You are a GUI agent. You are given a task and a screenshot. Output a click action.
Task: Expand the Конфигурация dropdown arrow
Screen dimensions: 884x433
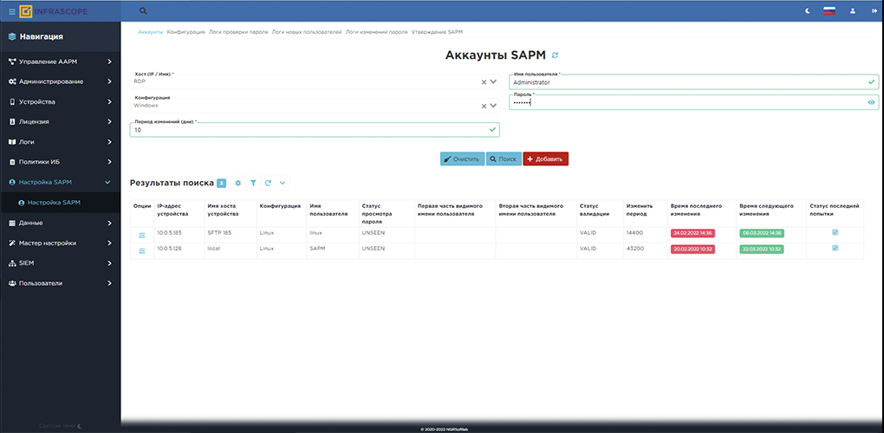click(x=493, y=106)
